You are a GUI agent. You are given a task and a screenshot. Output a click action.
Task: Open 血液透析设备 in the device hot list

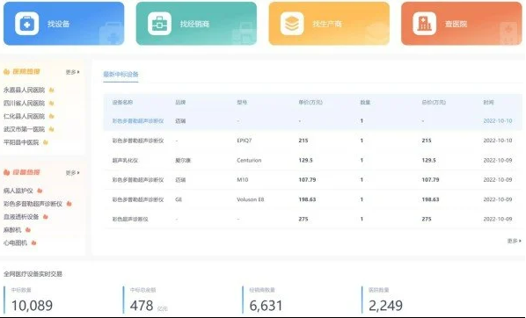21,217
